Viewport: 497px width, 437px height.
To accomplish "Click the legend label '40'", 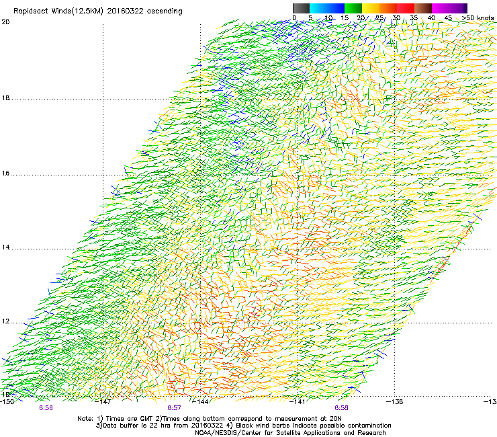I will point(431,18).
